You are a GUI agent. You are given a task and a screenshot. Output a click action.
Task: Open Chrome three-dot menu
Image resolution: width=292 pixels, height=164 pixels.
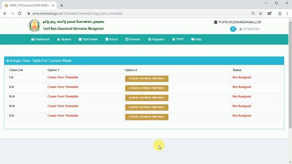pyautogui.click(x=287, y=13)
